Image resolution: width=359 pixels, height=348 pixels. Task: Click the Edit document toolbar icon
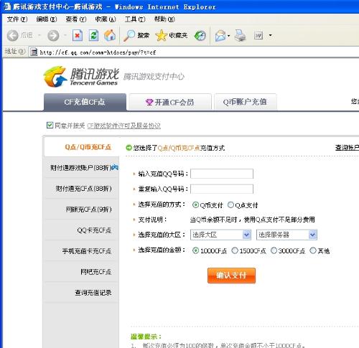258,36
